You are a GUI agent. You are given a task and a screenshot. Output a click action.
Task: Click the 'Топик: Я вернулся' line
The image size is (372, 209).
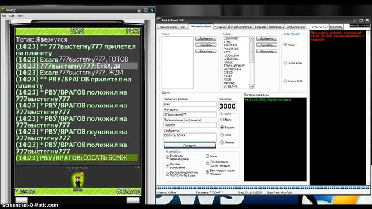click(x=41, y=39)
